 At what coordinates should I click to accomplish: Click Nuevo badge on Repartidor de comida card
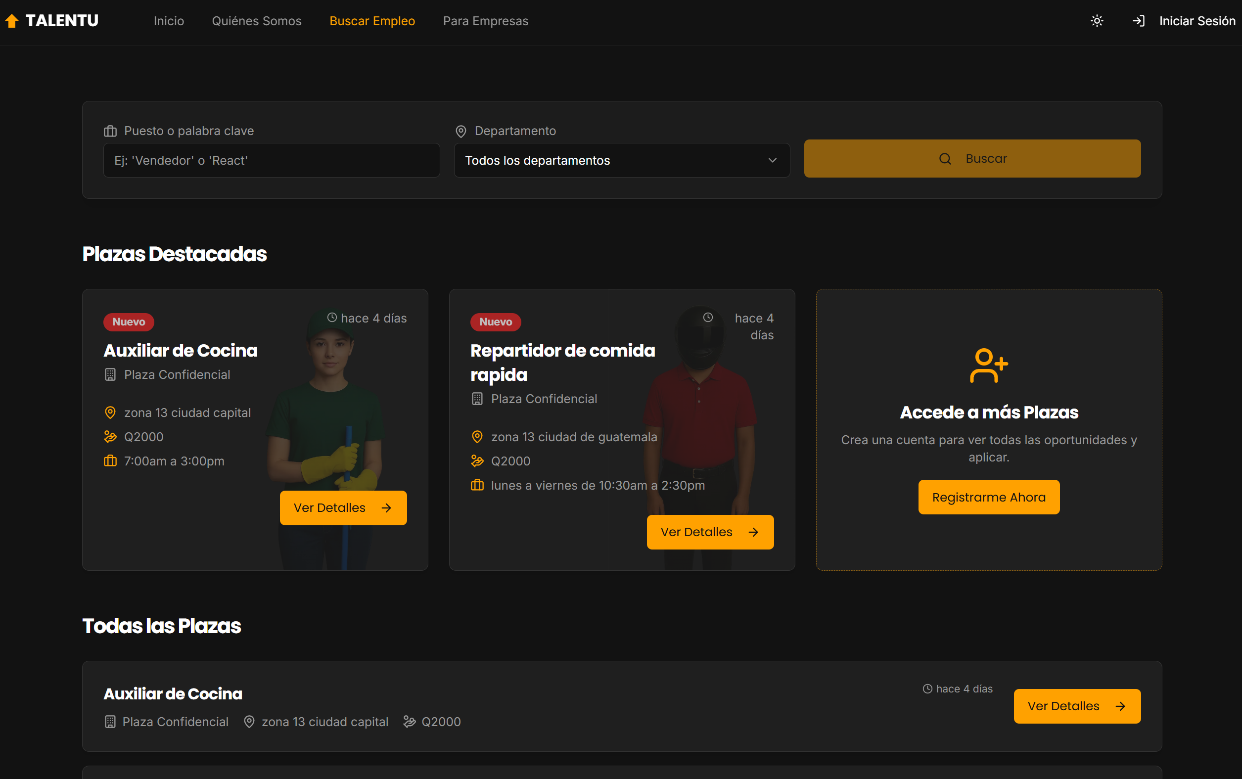point(496,322)
